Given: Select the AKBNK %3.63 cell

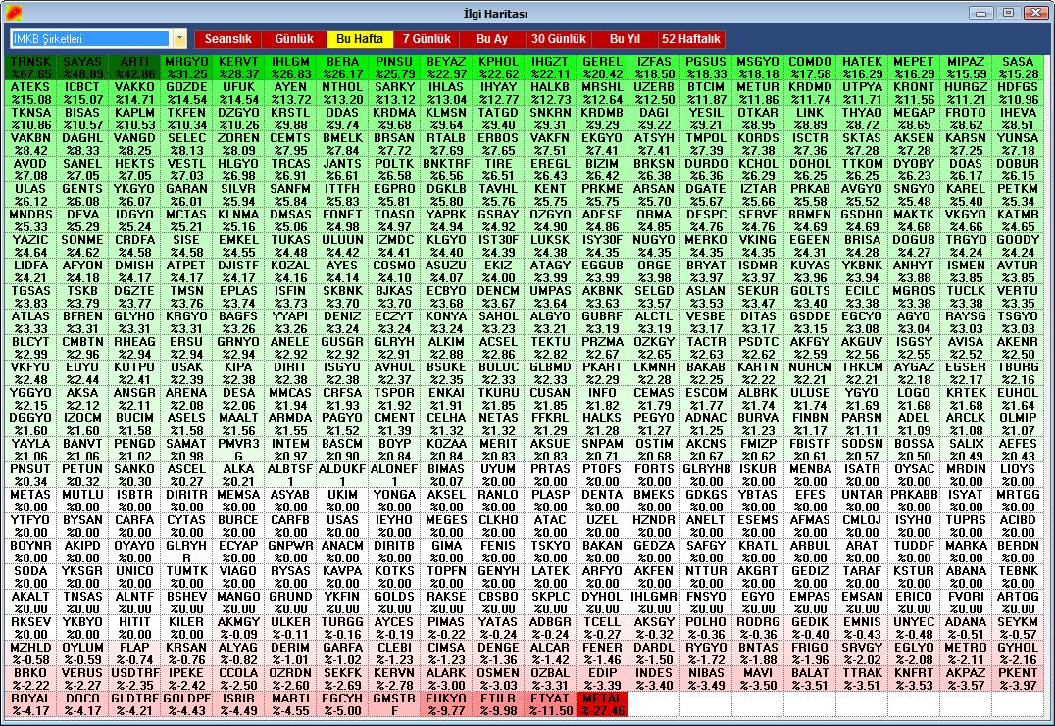Looking at the screenshot, I should tap(602, 297).
